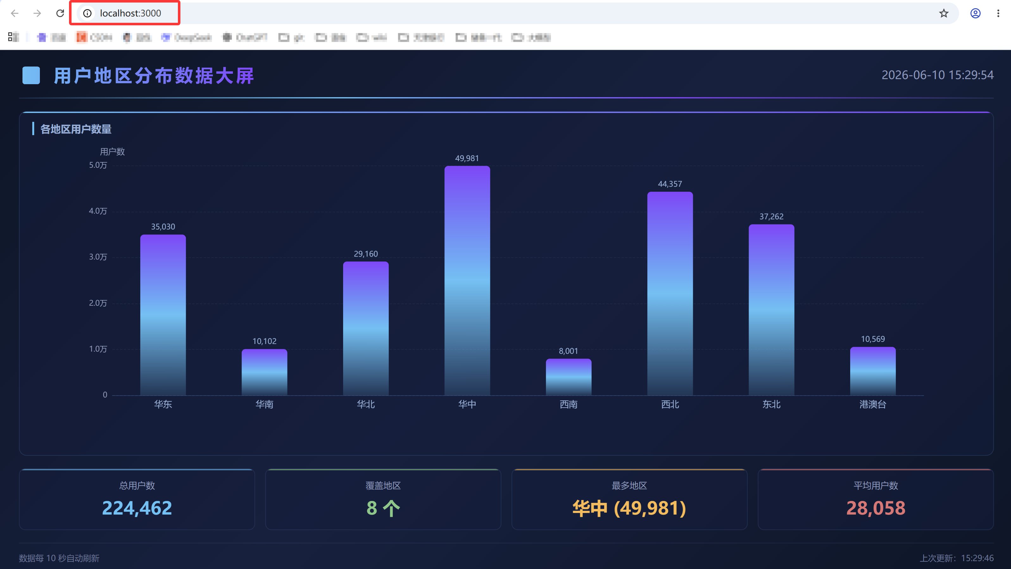Click the 西北 x-axis label
This screenshot has width=1011, height=569.
point(670,404)
